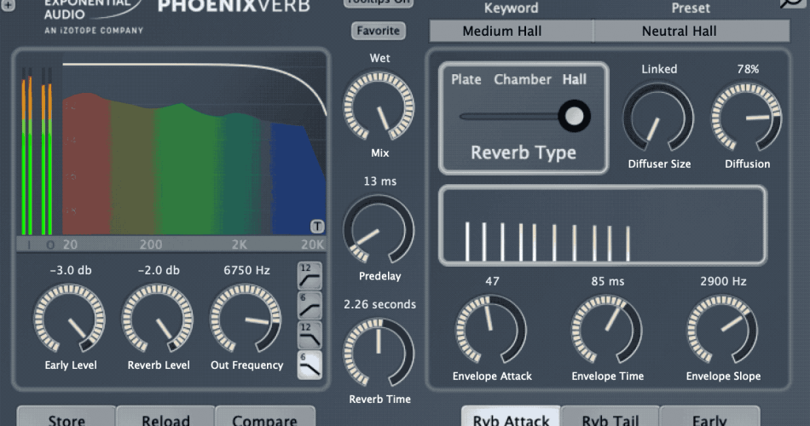Click the search magnifier icon
This screenshot has height=426, width=810.
791,3
